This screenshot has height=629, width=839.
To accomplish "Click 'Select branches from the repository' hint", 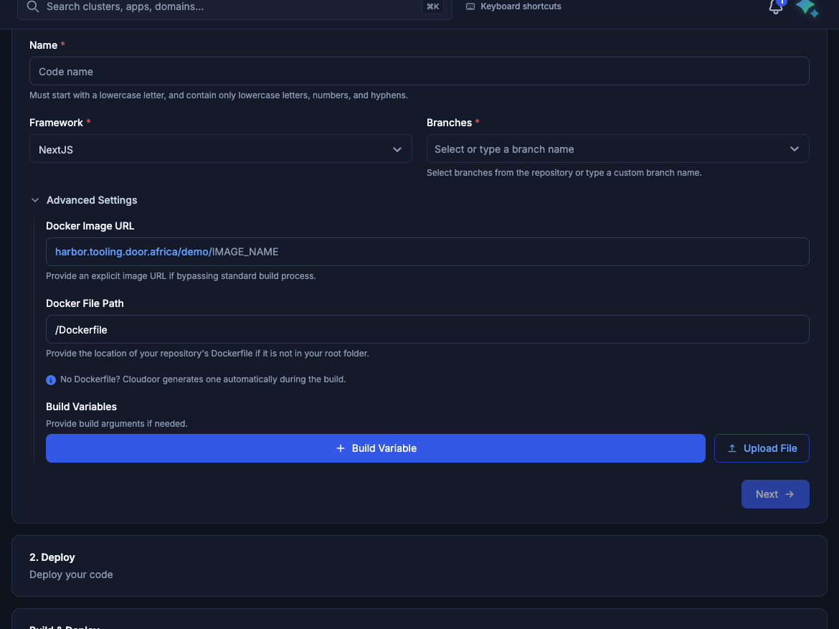I will 564,173.
